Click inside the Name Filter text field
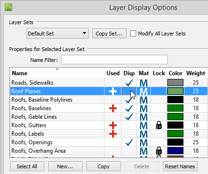The height and width of the screenshot is (174, 208). (114, 60)
